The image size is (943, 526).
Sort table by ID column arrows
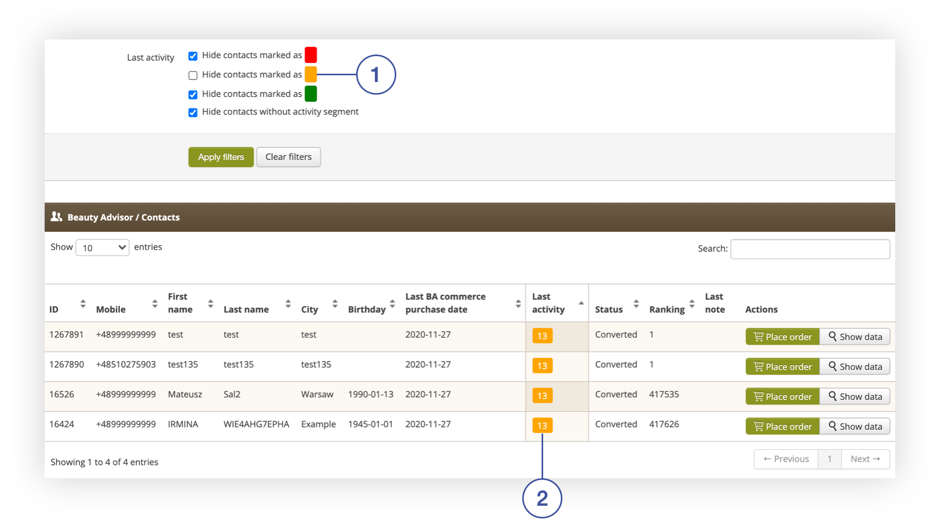[83, 304]
